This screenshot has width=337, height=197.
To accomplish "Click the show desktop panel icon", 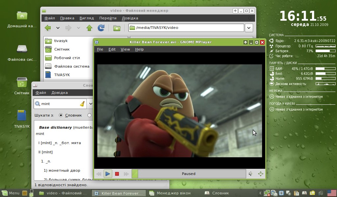I will 24,193.
